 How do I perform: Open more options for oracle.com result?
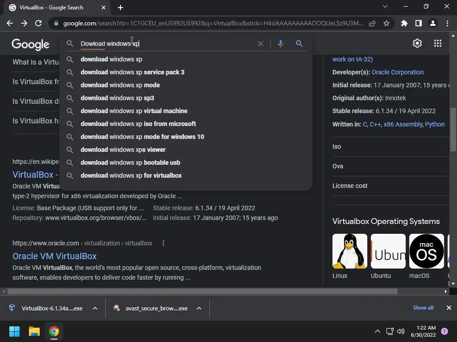[x=163, y=243]
